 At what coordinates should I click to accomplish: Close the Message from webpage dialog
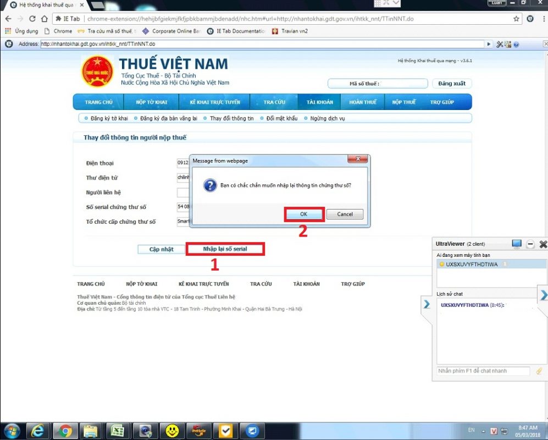(357, 159)
